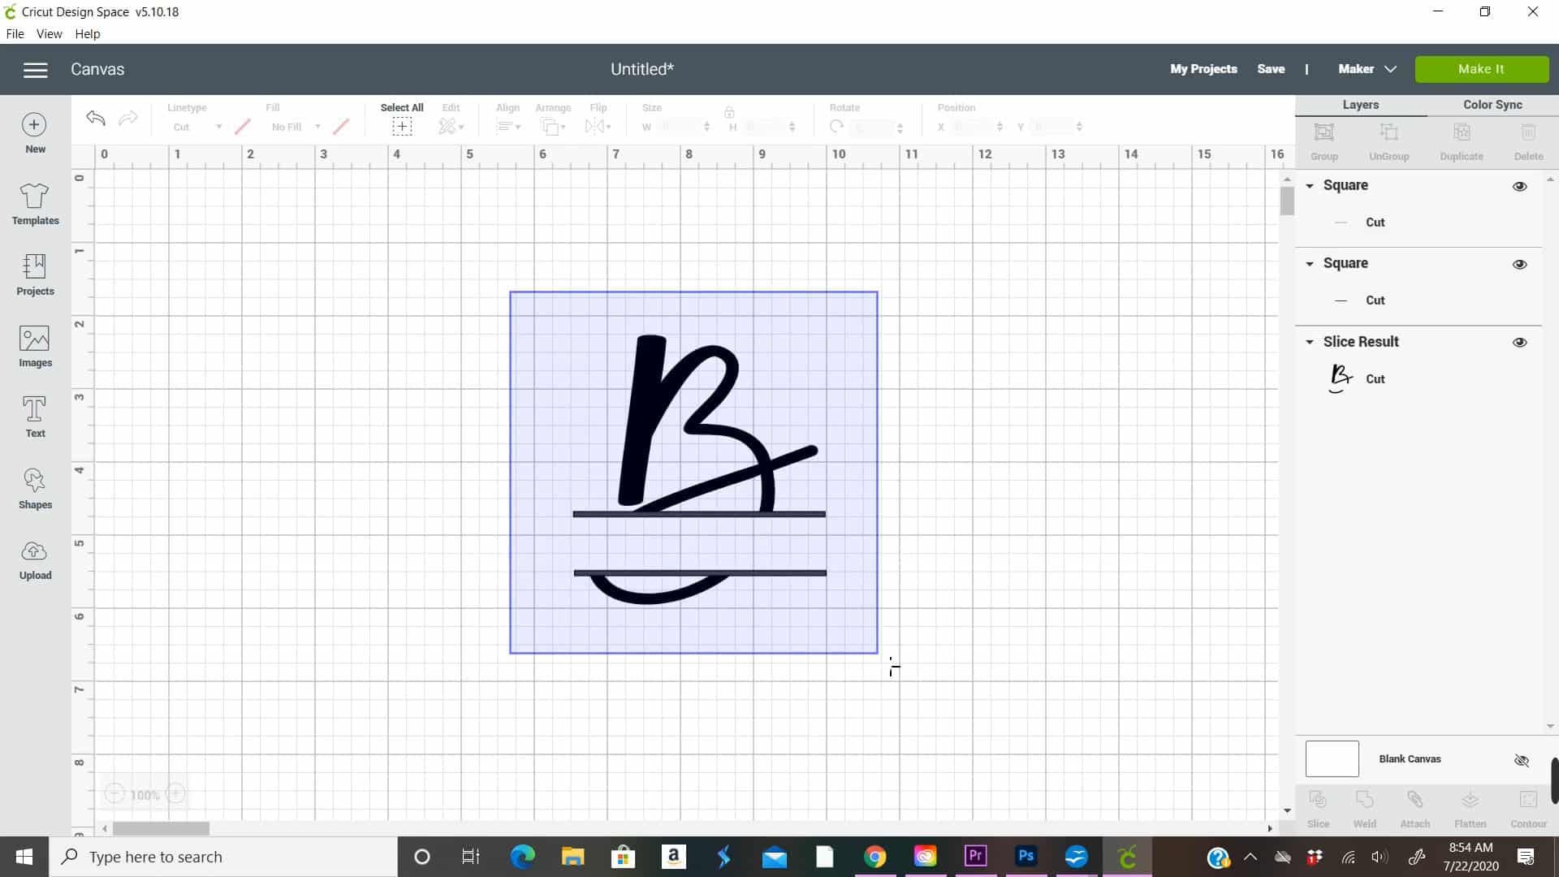The height and width of the screenshot is (877, 1559).
Task: Open the Flip dropdown
Action: [598, 127]
